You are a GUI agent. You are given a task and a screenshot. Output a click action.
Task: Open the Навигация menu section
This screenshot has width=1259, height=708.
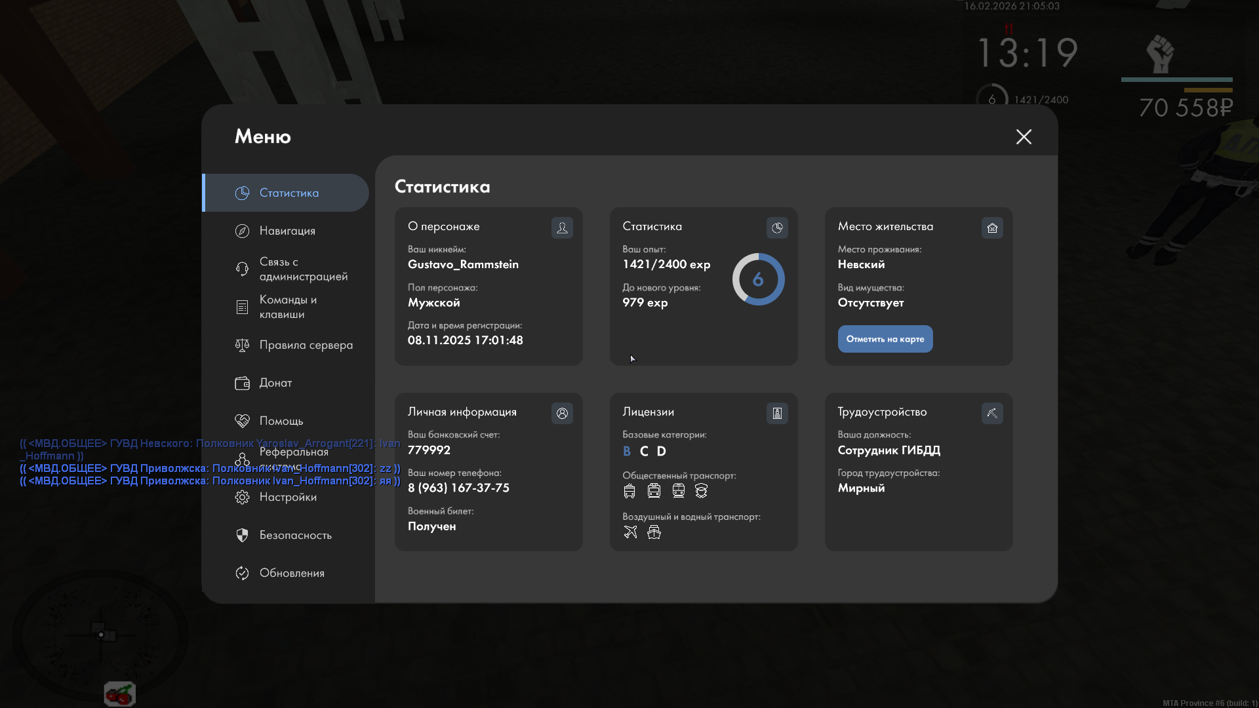287,231
